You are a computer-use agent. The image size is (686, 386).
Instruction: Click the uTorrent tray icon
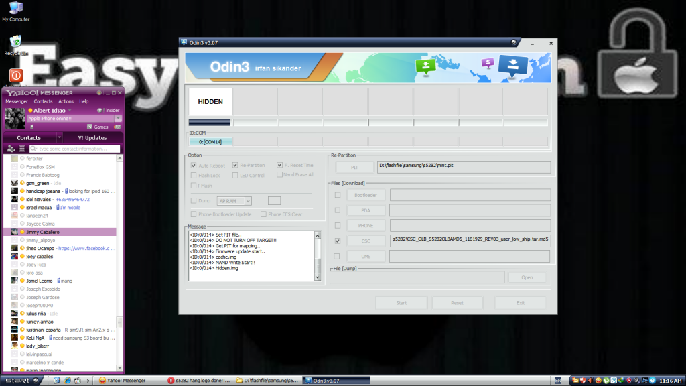pyautogui.click(x=606, y=381)
